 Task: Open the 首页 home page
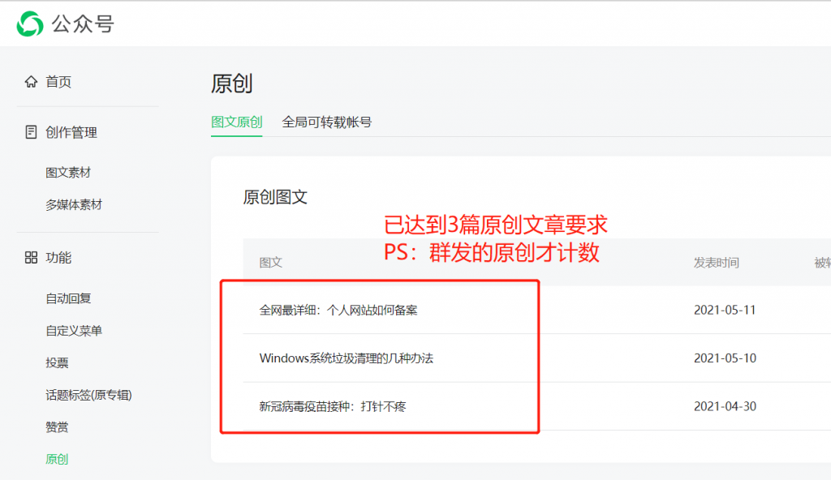(x=58, y=82)
